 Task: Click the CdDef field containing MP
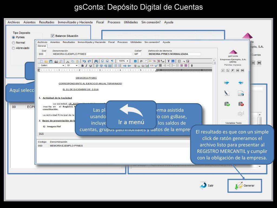pyautogui.click(x=137, y=54)
